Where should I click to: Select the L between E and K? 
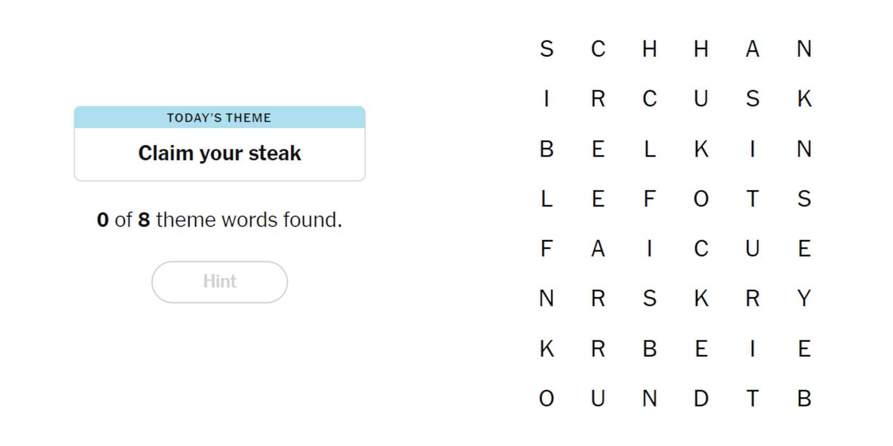pos(649,149)
